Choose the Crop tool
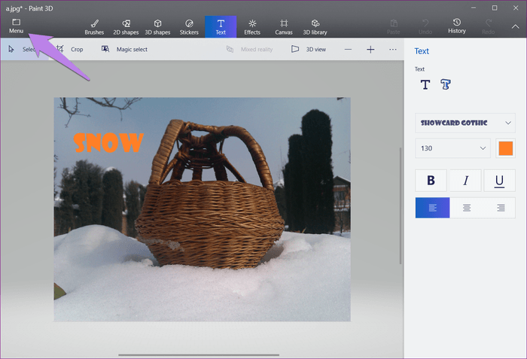Viewport: 527px width, 359px height. (x=70, y=50)
